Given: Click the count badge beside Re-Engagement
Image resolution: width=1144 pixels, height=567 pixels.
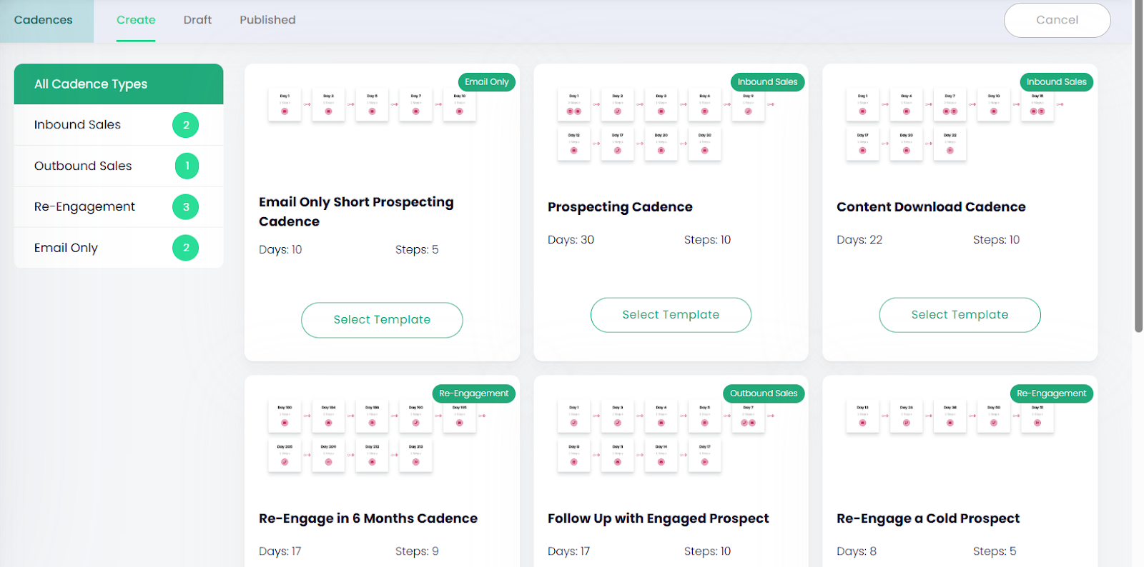Looking at the screenshot, I should pos(186,207).
